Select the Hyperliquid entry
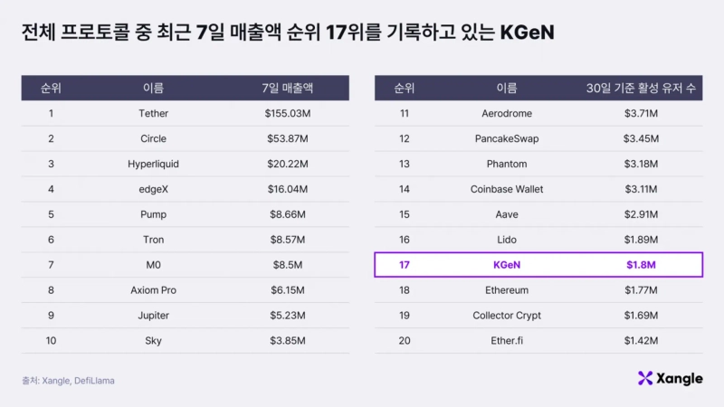This screenshot has width=724, height=407. (x=154, y=164)
